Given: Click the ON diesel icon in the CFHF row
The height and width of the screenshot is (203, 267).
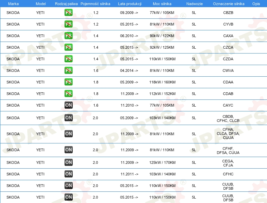Looking at the screenshot, I should click(x=68, y=150).
